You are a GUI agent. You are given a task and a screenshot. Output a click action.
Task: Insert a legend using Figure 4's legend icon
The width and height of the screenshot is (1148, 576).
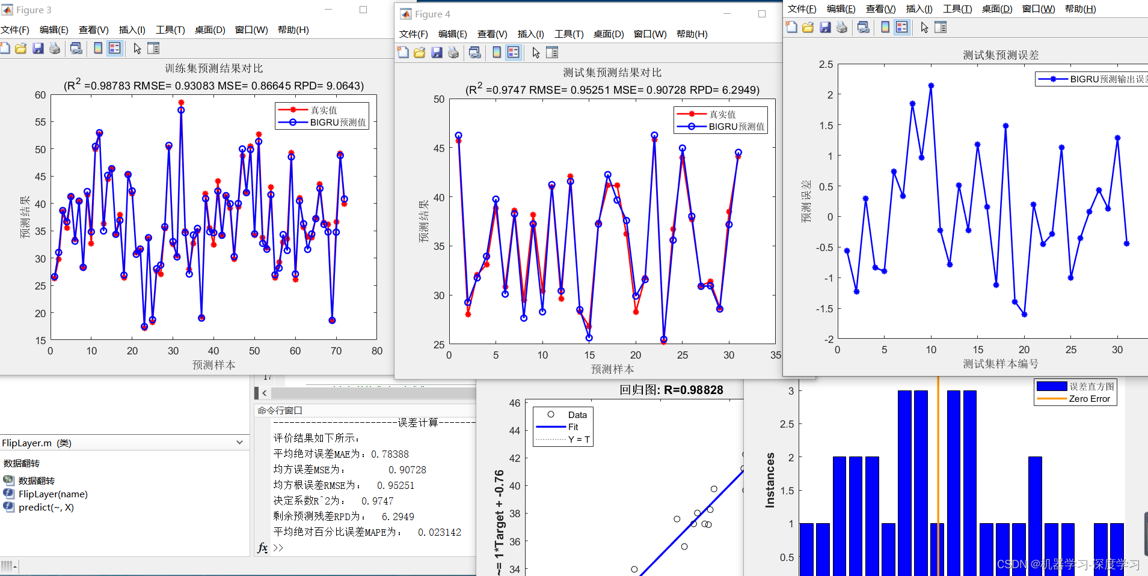click(x=512, y=52)
